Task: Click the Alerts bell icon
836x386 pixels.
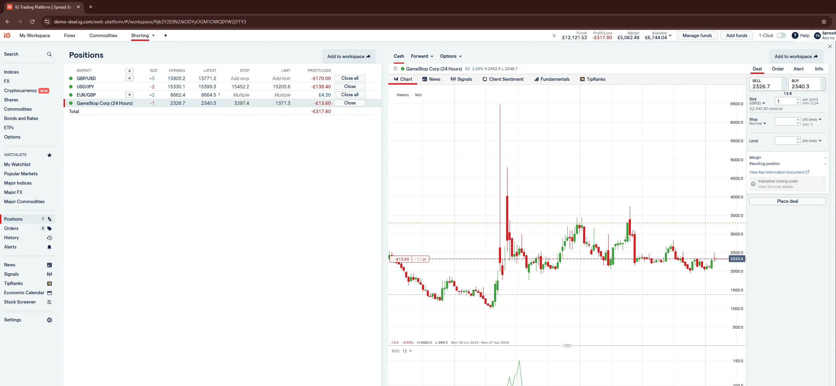Action: pyautogui.click(x=49, y=247)
